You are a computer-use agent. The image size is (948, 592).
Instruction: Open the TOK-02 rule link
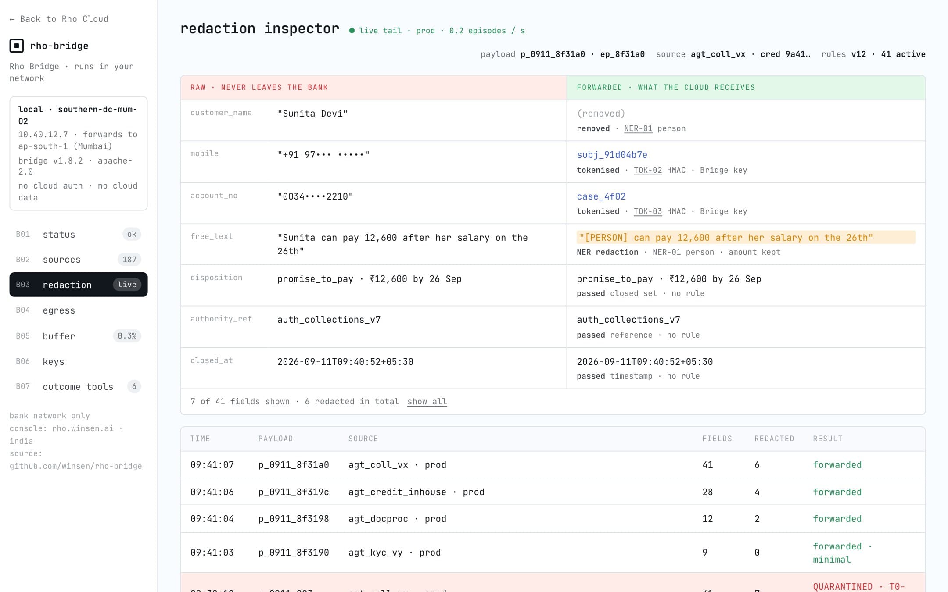(x=648, y=170)
